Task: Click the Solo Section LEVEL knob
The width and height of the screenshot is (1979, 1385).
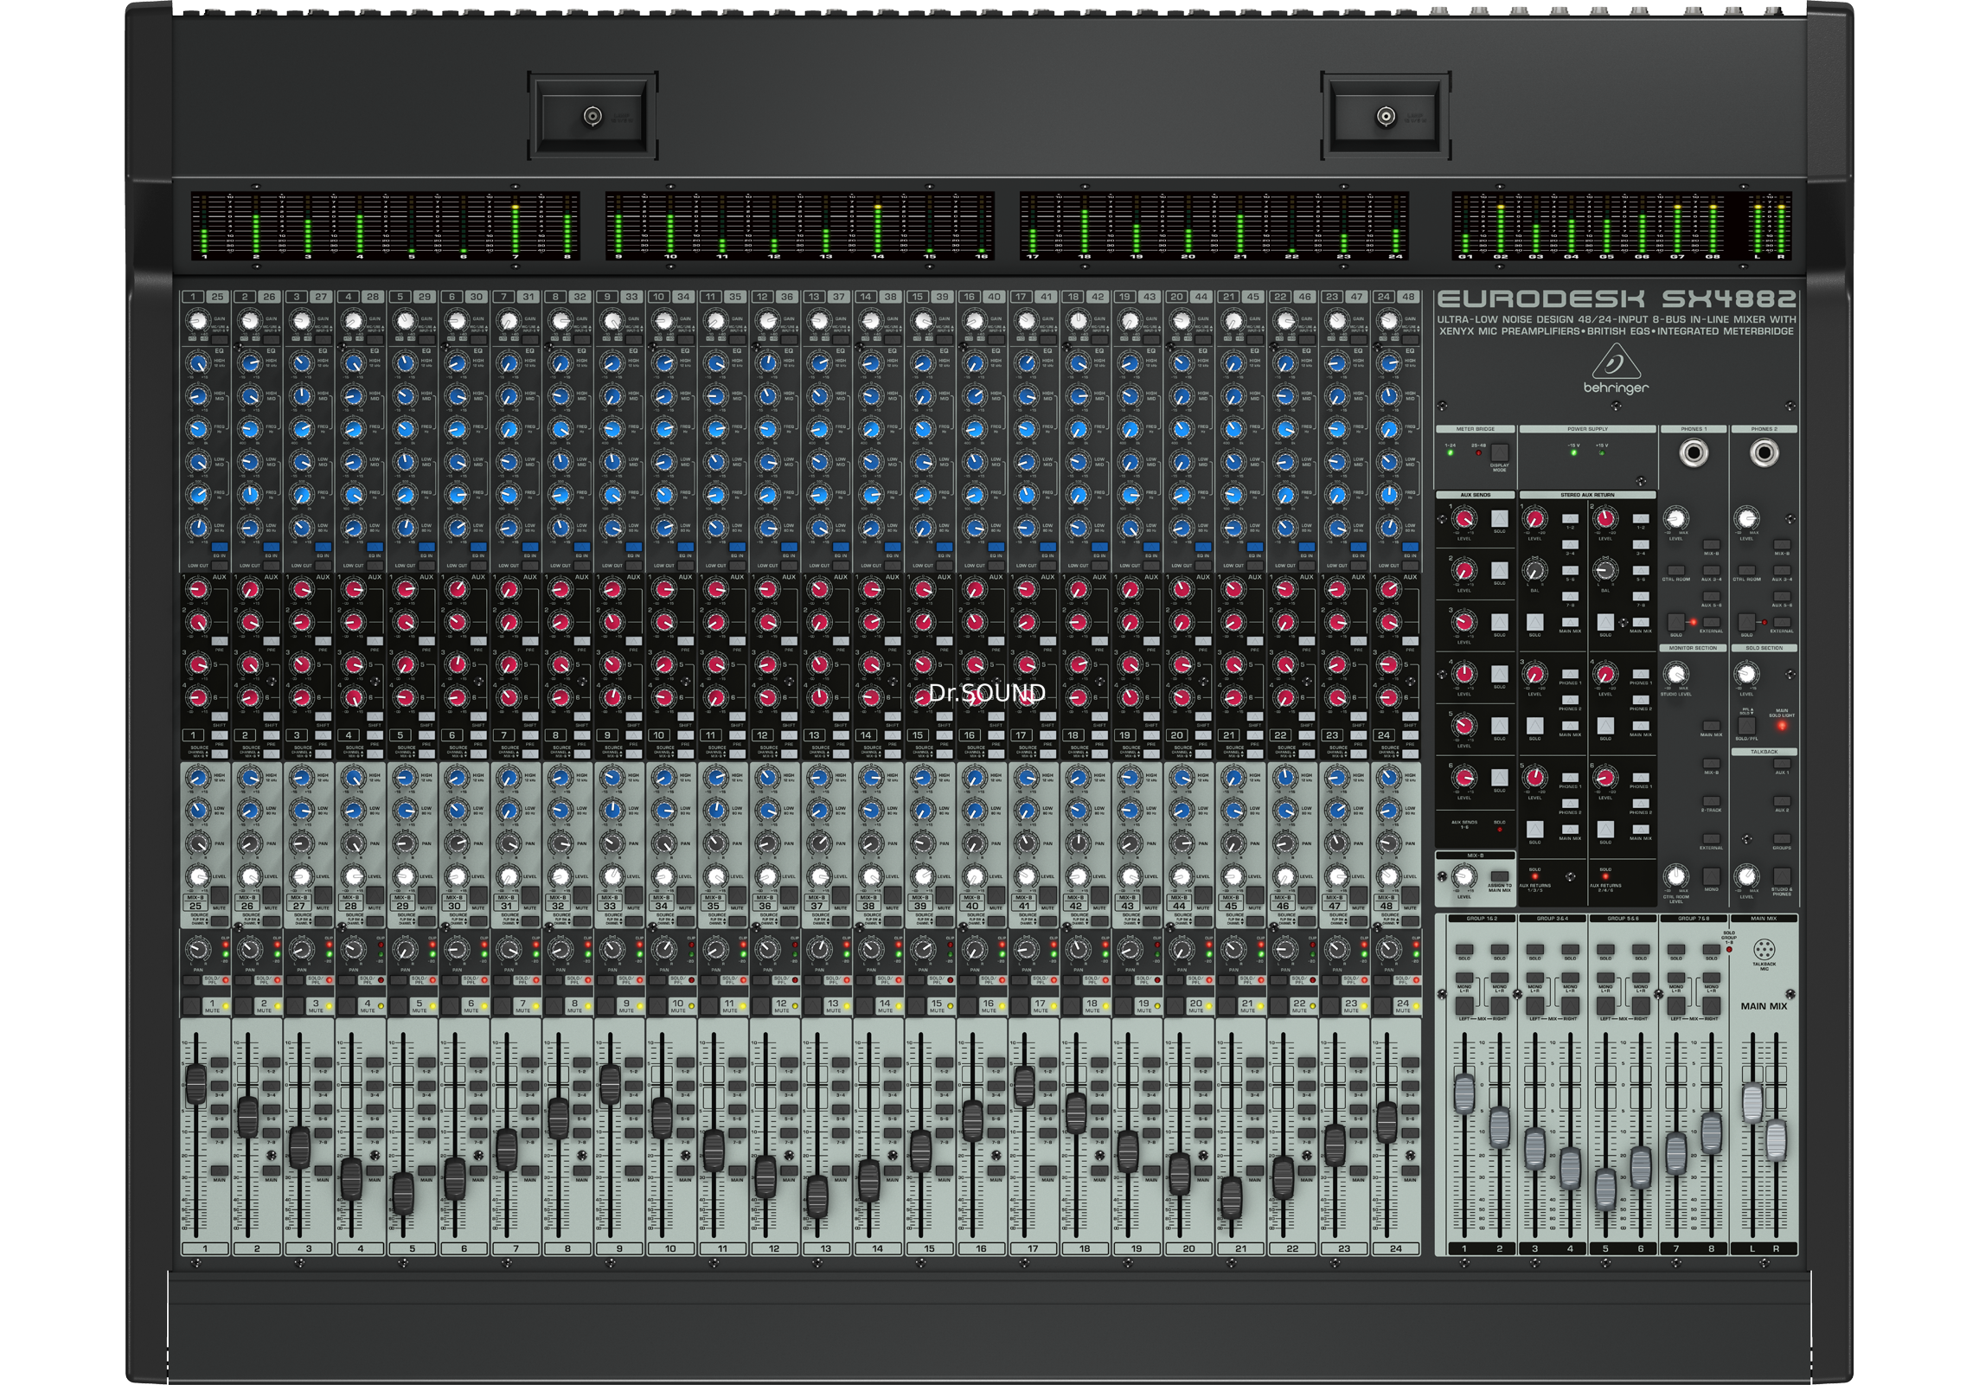Action: [x=1746, y=673]
